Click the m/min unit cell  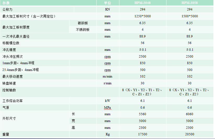click(107, 76)
